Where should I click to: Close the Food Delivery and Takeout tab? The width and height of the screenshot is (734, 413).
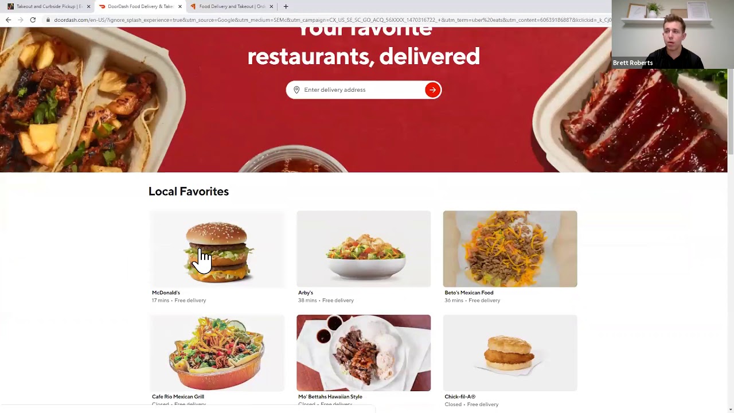[x=271, y=6]
